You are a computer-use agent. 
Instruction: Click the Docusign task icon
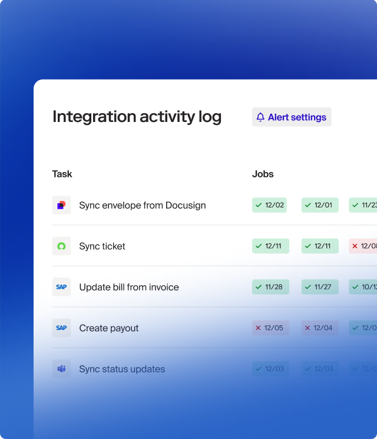click(62, 205)
